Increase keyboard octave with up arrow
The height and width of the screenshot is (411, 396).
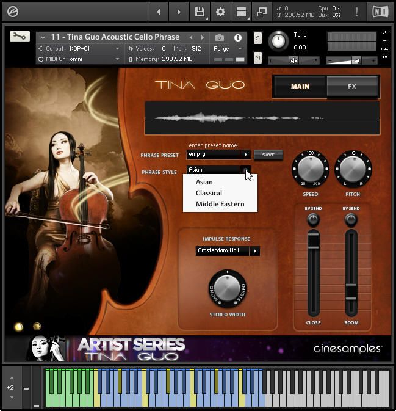click(x=12, y=378)
